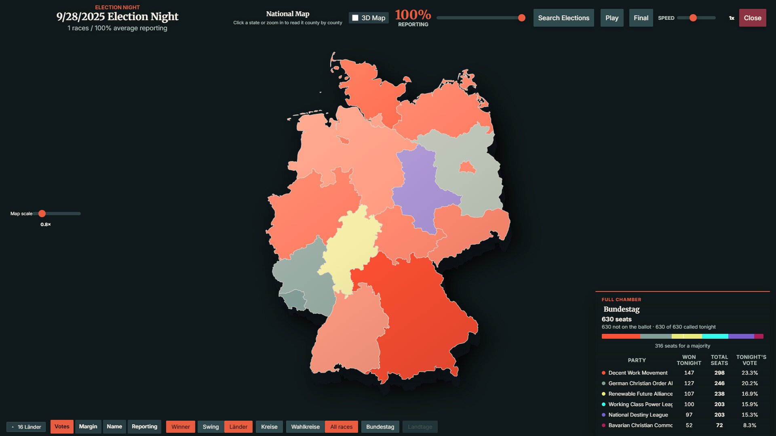
Task: Select the Länder geography tab
Action: coord(238,427)
